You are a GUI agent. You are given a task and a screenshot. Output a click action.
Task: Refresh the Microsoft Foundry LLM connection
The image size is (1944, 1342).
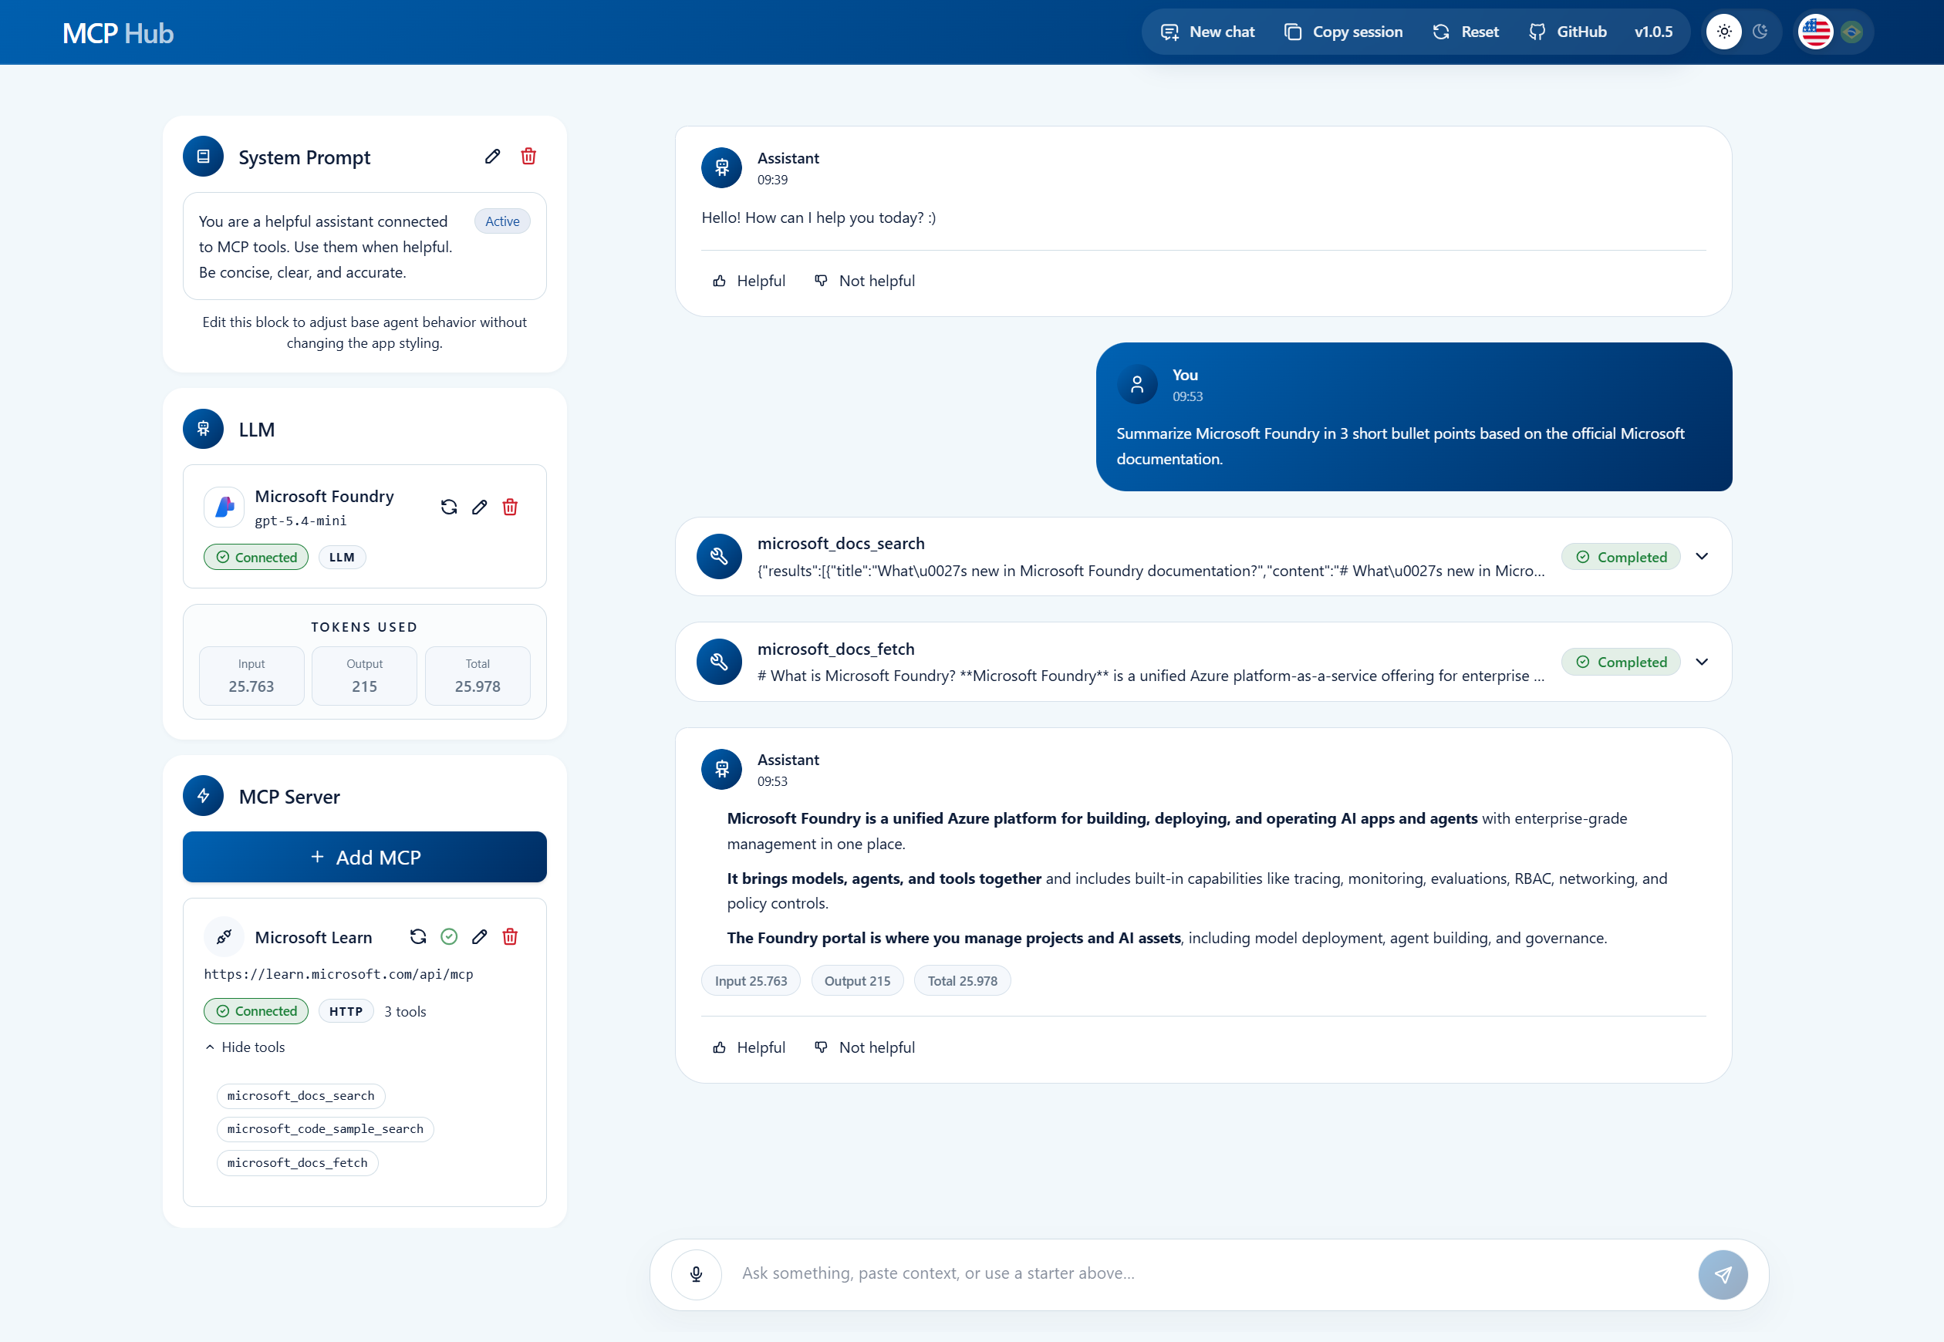pyautogui.click(x=449, y=507)
